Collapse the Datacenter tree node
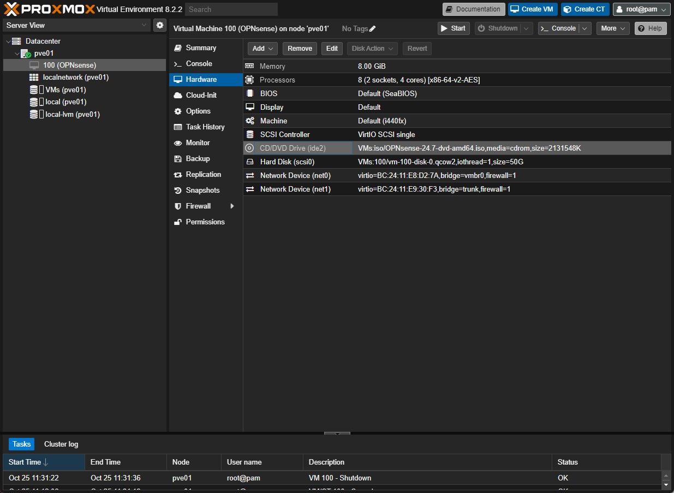The image size is (674, 493). [x=8, y=41]
